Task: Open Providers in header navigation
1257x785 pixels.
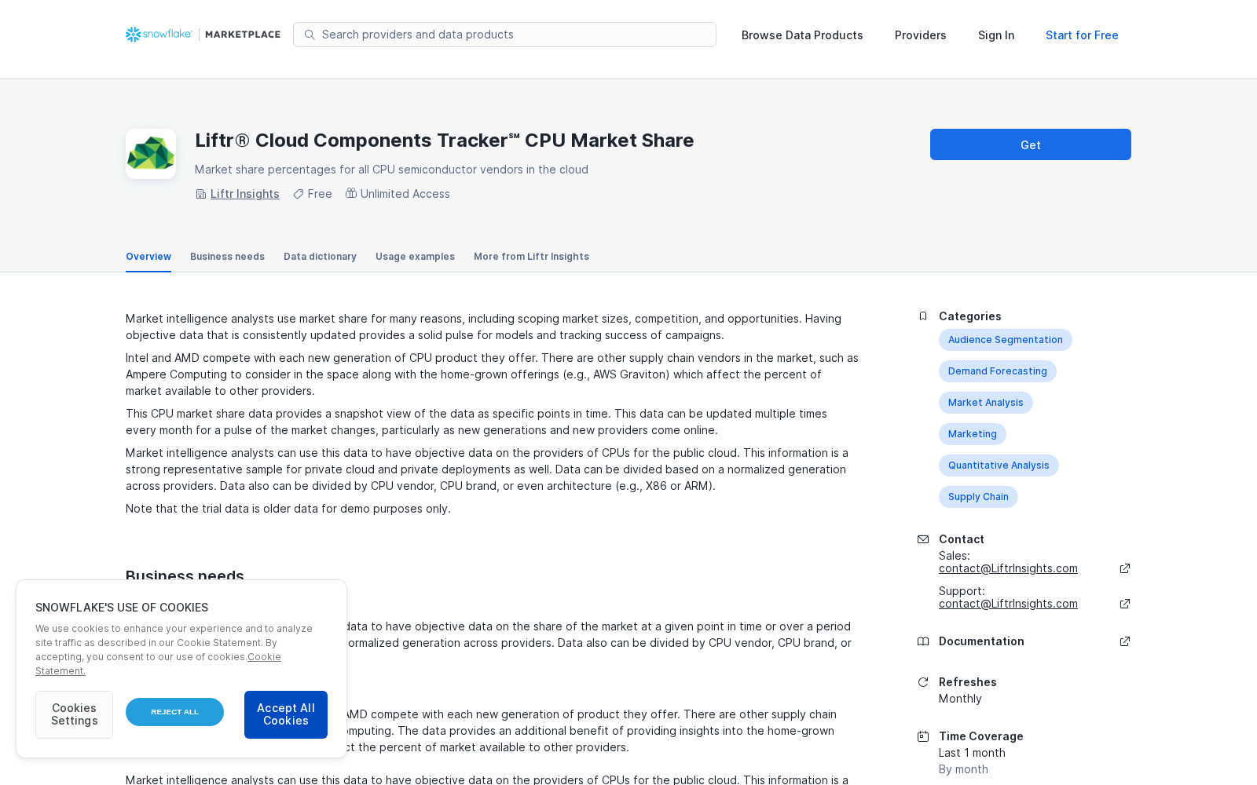Action: pyautogui.click(x=921, y=35)
